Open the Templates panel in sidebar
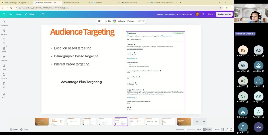 click(4, 23)
